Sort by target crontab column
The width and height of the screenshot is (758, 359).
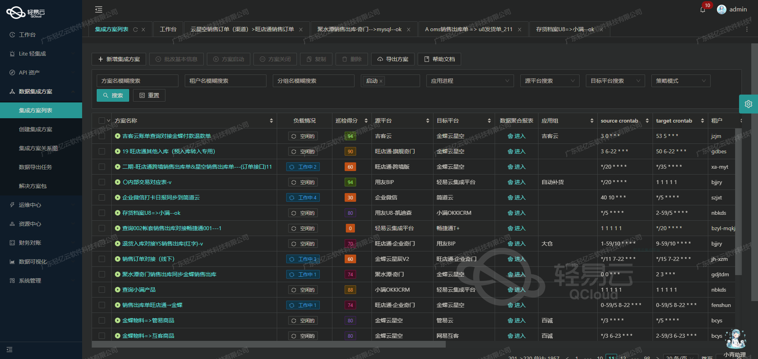(702, 121)
